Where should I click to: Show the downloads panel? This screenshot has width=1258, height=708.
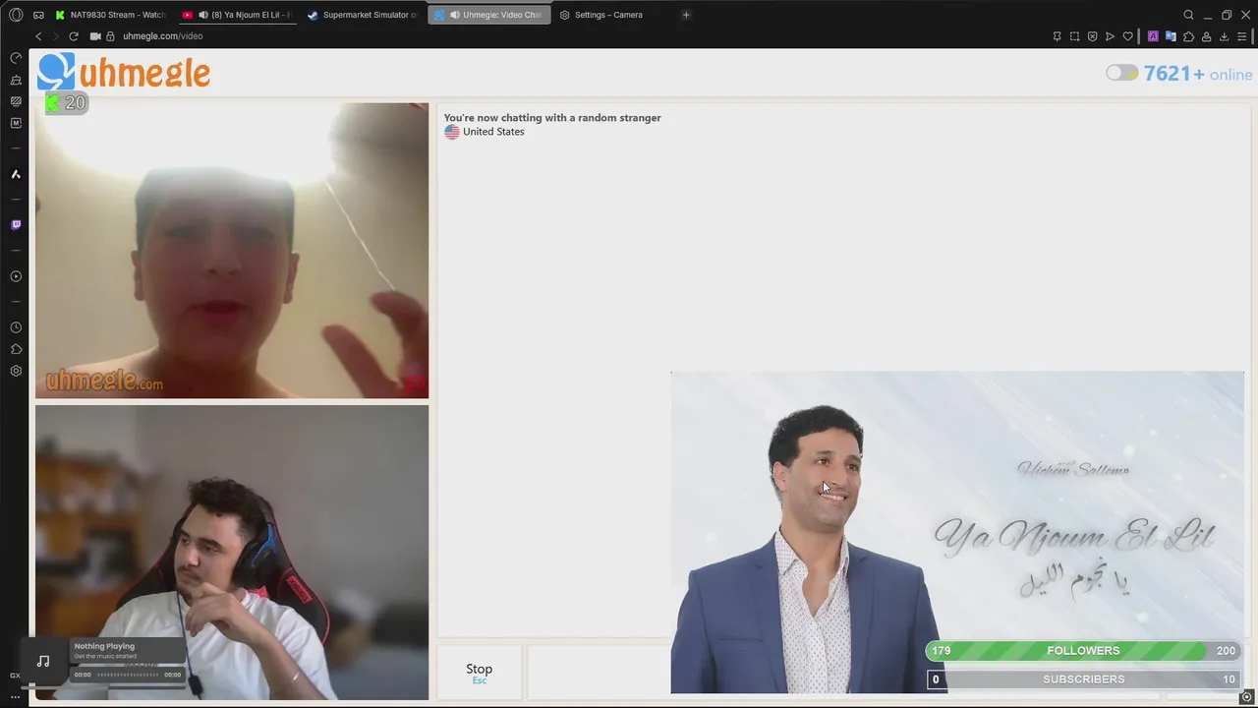tap(1224, 36)
